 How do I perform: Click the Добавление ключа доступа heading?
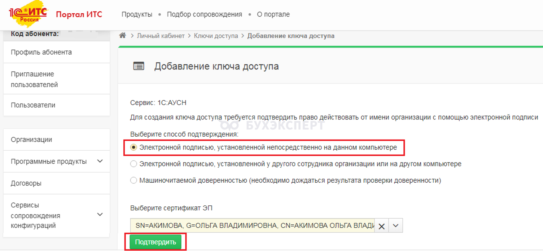216,67
